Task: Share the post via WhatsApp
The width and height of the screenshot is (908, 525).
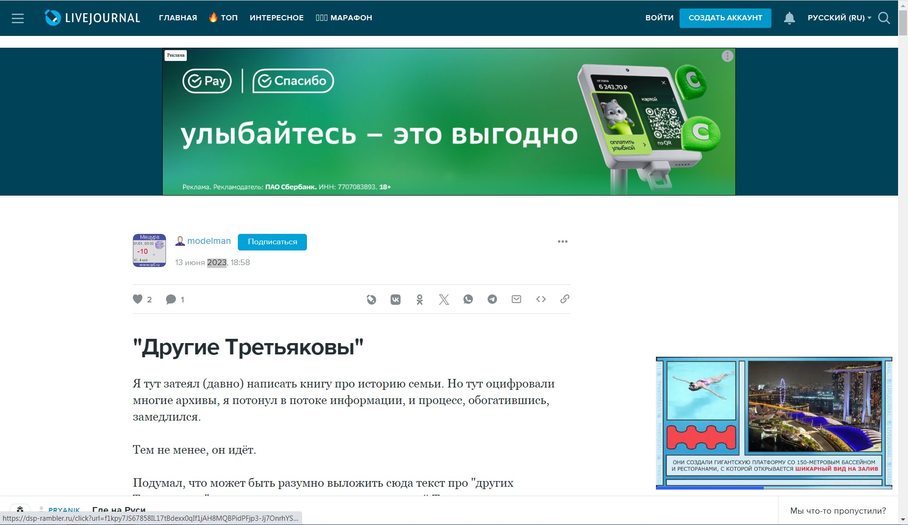Action: pos(468,299)
